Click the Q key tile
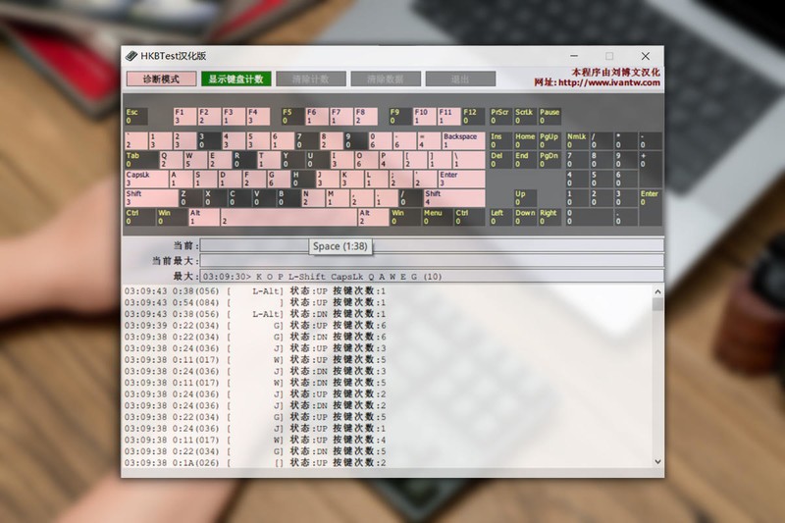Screen dimensions: 785x523 click(171, 160)
